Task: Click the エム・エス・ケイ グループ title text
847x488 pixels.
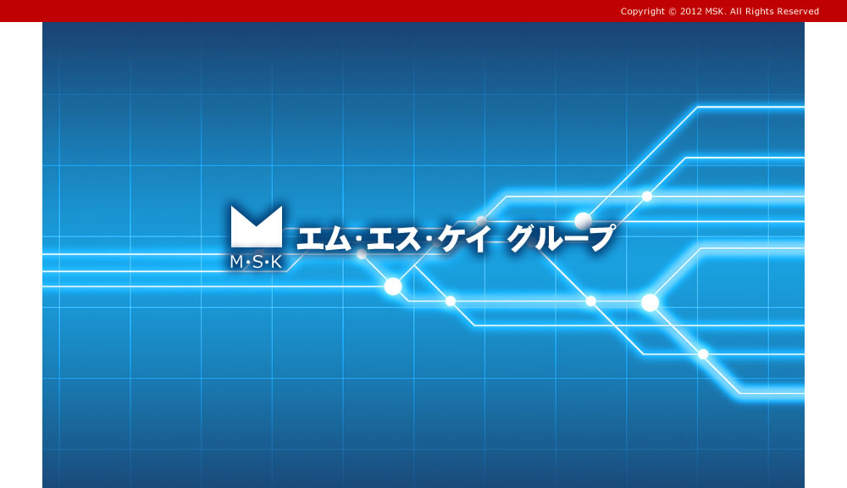Action: pyautogui.click(x=457, y=238)
